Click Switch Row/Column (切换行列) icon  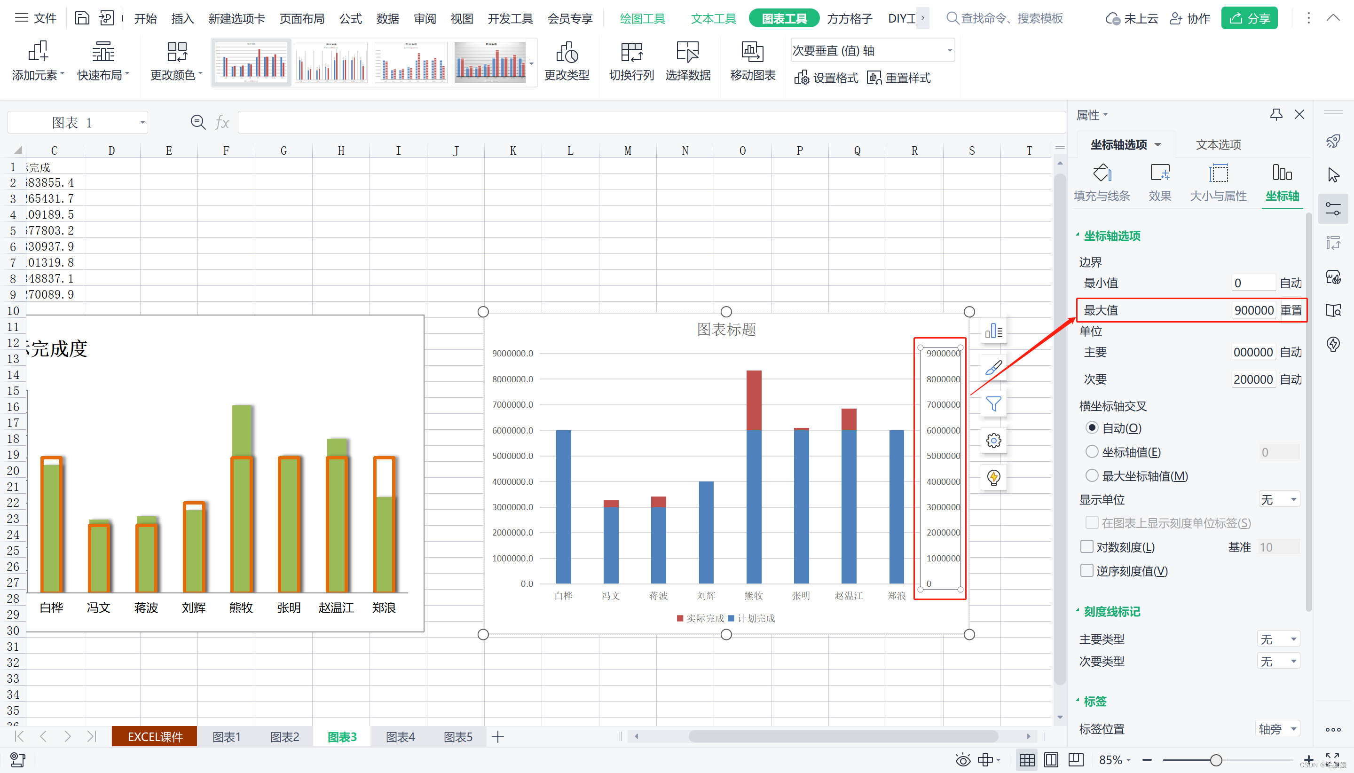click(x=631, y=52)
